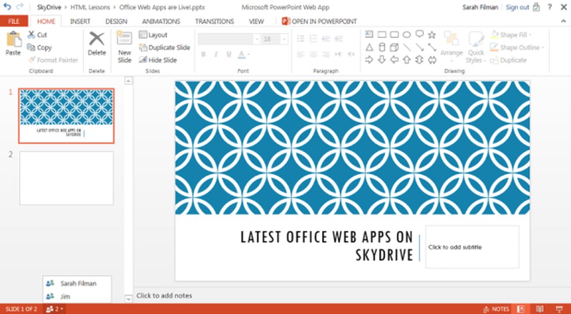Select the left-right block arrow shape
This screenshot has height=314, width=571.
432,60
